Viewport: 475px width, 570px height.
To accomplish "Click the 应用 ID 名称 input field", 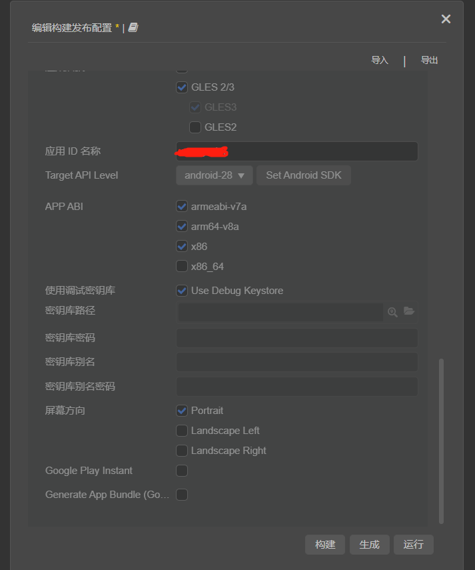I will point(296,151).
